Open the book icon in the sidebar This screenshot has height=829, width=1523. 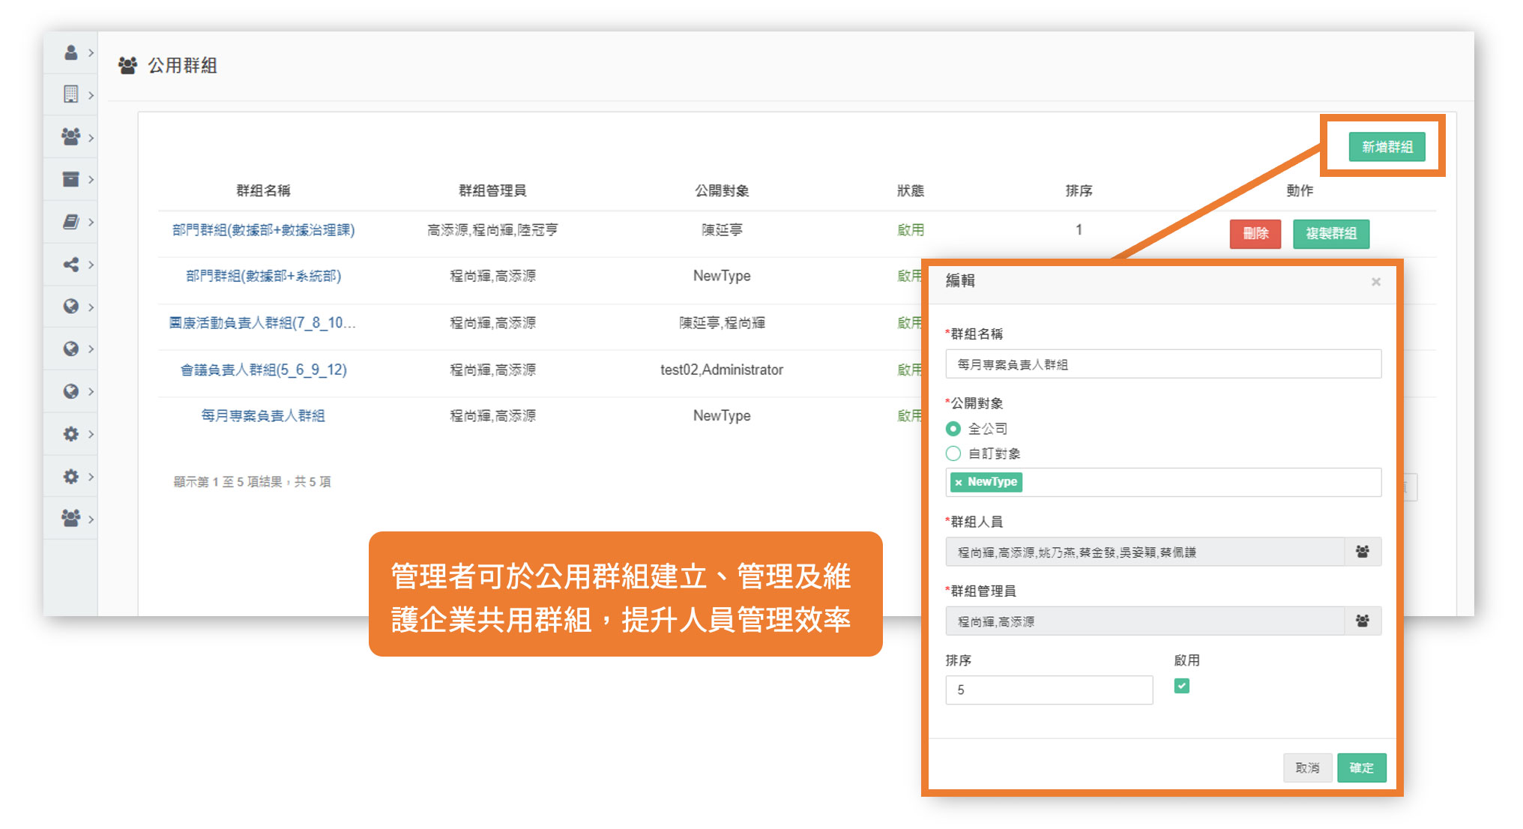pos(70,222)
